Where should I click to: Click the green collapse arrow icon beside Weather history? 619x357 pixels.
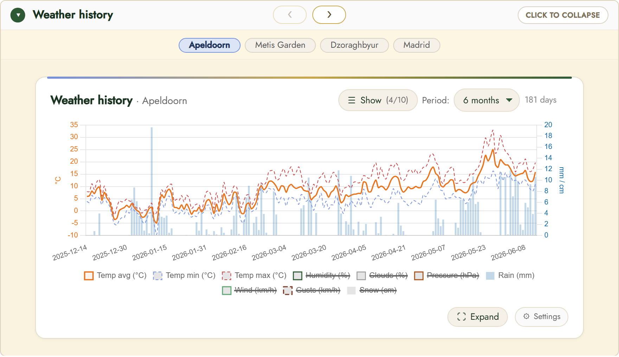18,15
